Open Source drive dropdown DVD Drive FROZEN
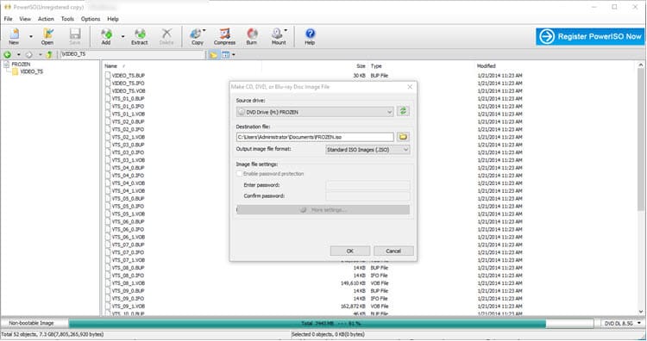647x341 pixels. pyautogui.click(x=315, y=112)
